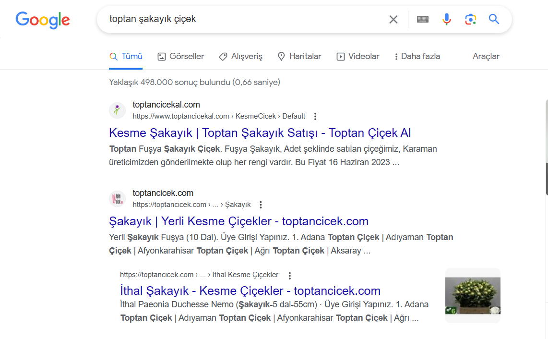Open Şakayık Yerli Kesme Çiçekler link
The width and height of the screenshot is (548, 339).
pos(238,221)
